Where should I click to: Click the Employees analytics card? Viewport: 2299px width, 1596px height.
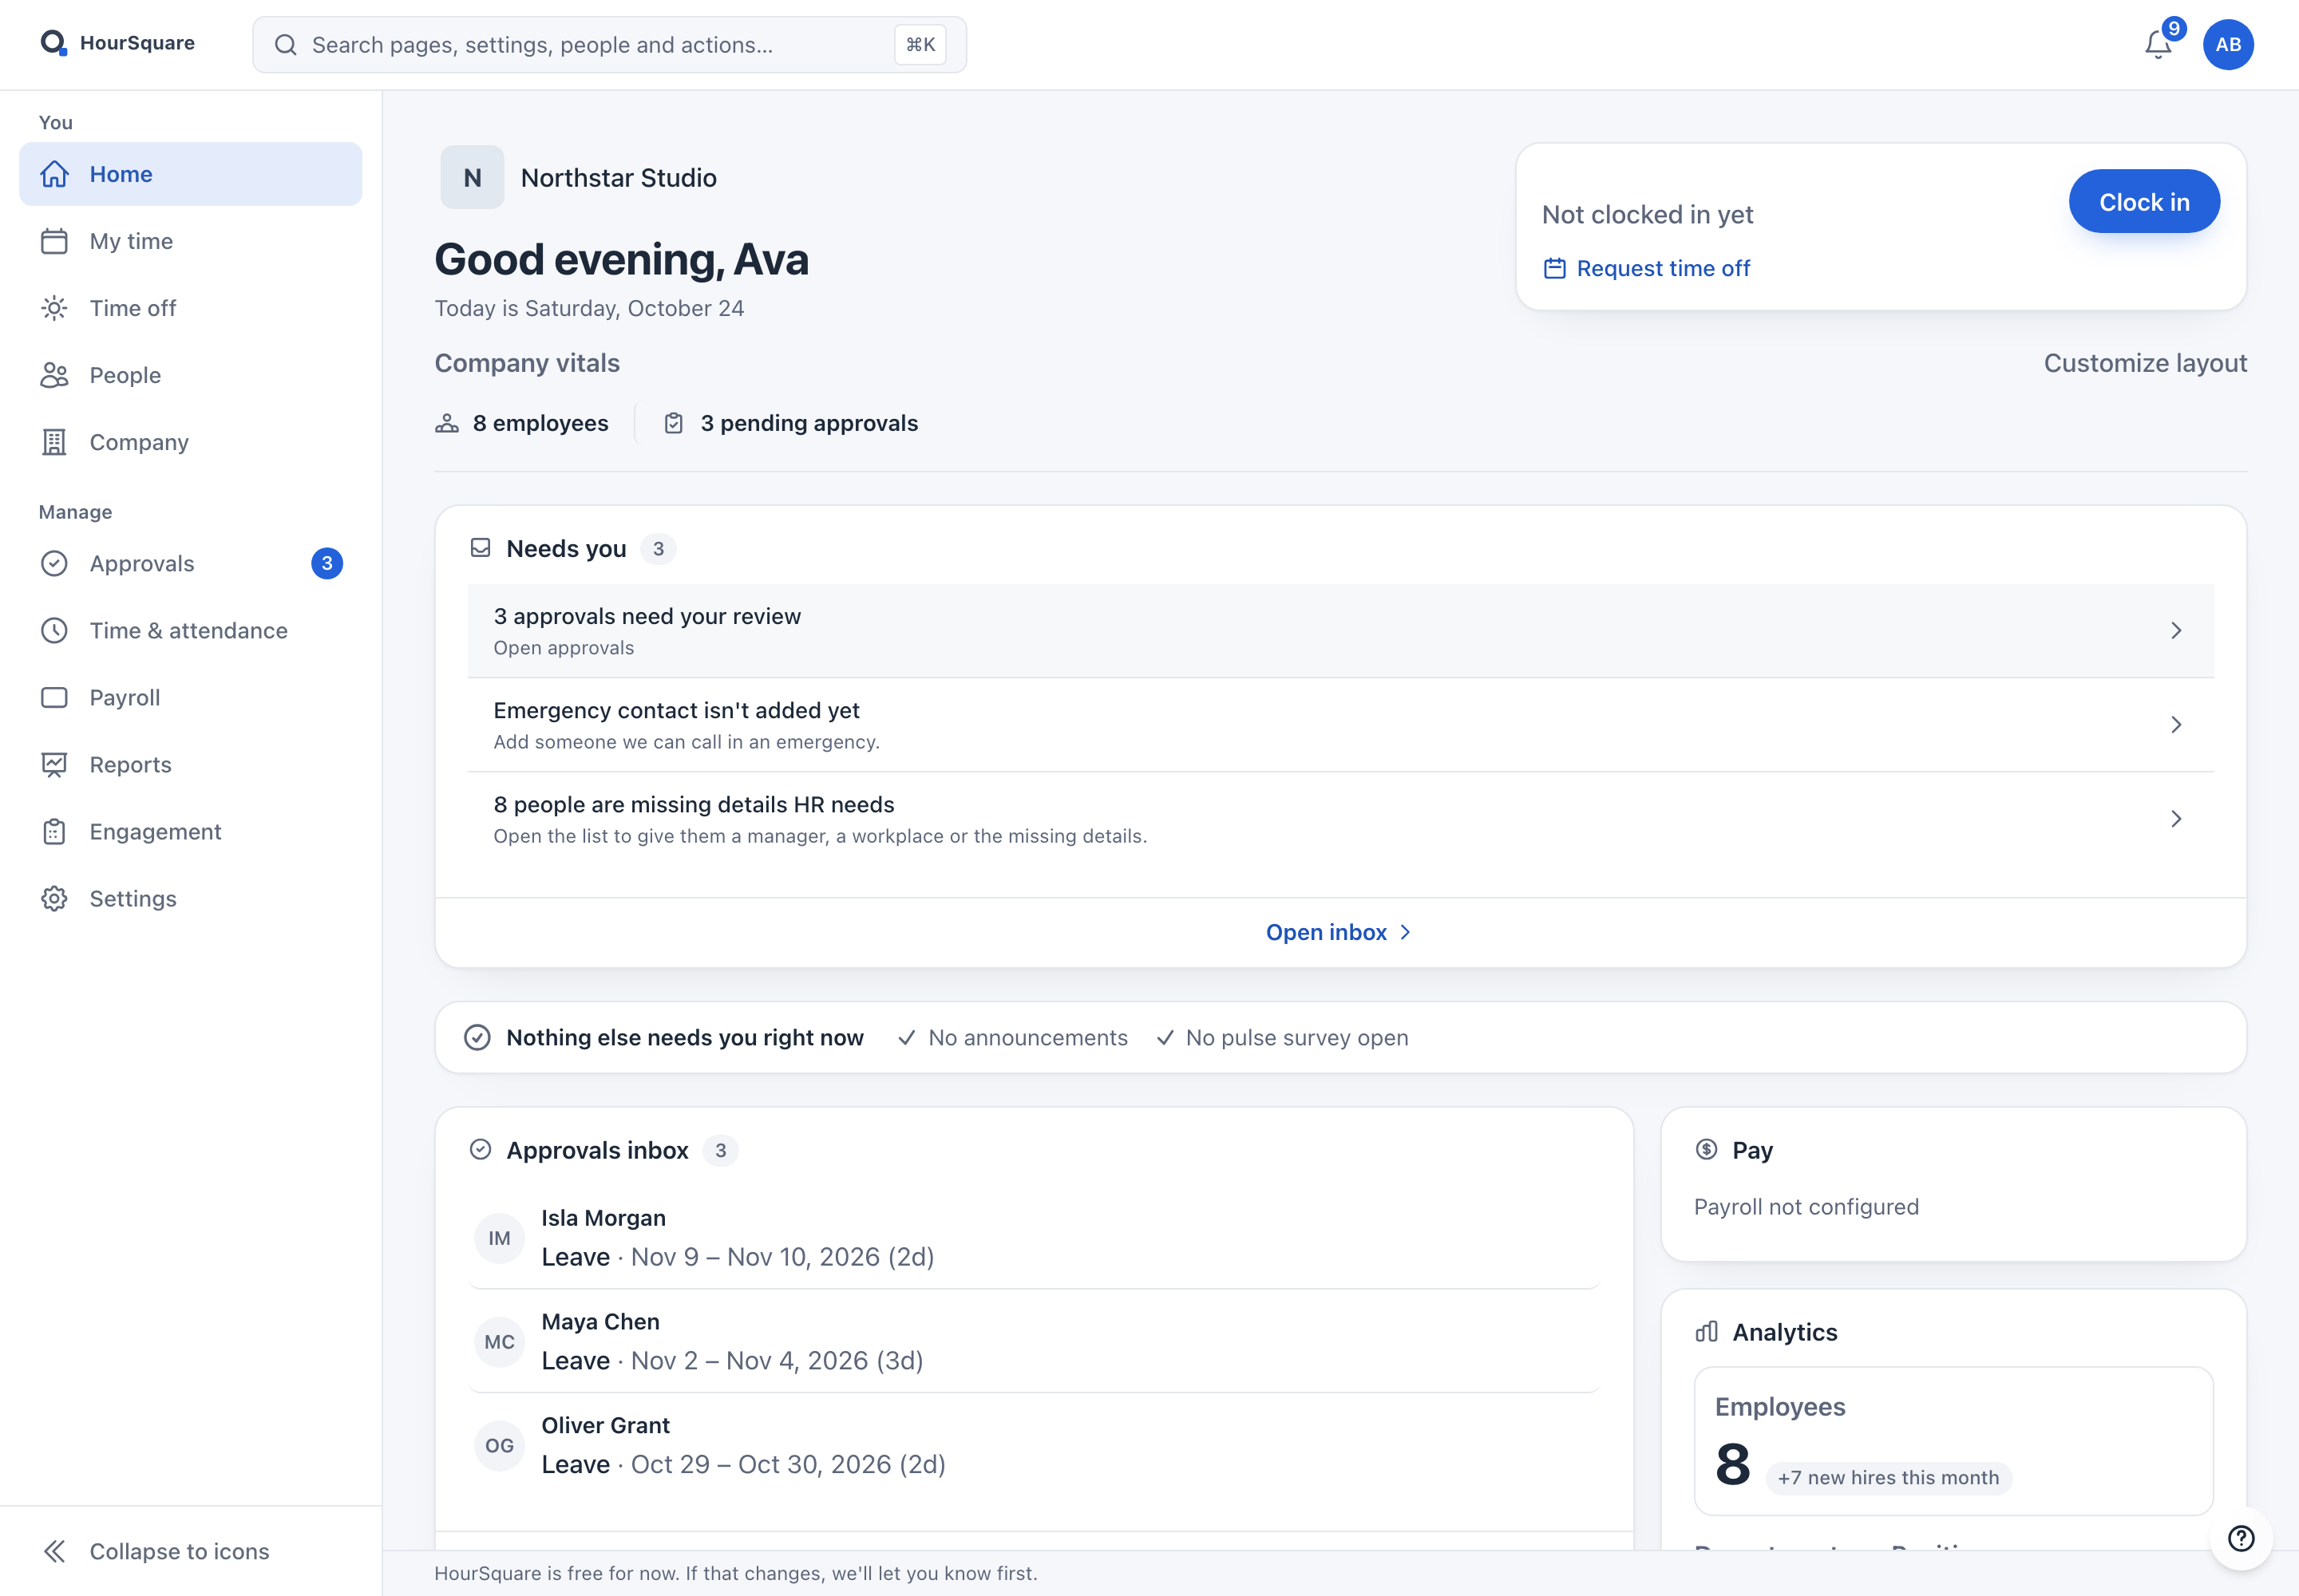click(1953, 1441)
